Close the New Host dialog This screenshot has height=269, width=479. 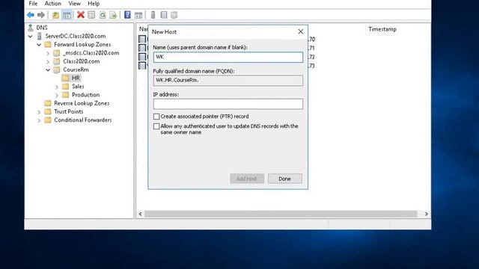(x=301, y=31)
